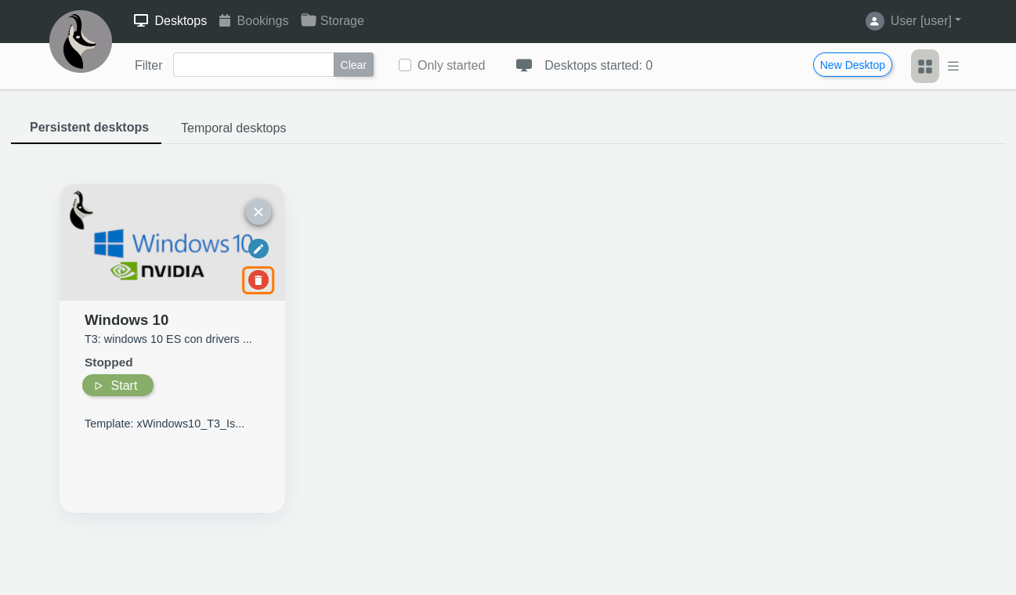Click the user avatar icon
The height and width of the screenshot is (595, 1016).
tap(874, 21)
